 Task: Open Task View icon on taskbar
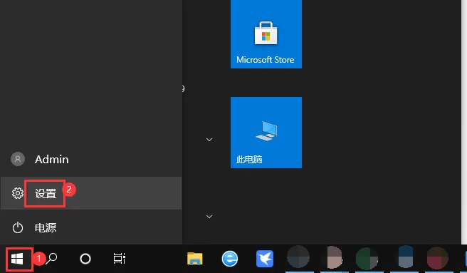click(x=120, y=259)
